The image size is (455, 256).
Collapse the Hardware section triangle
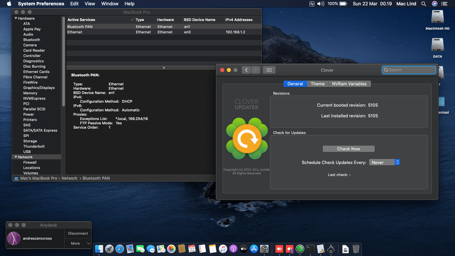point(16,18)
